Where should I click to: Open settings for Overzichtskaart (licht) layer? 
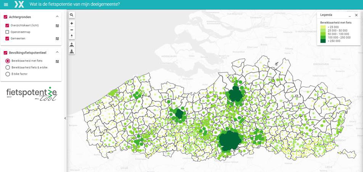coord(57,25)
